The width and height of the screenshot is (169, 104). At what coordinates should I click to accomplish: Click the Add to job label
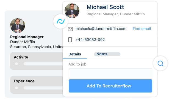77,64
